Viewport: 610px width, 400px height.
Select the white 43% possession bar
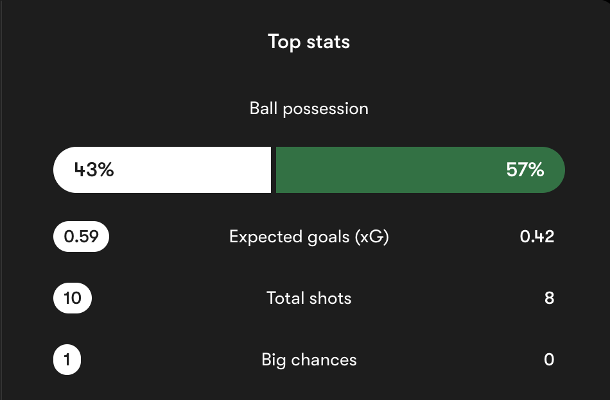[x=162, y=170]
